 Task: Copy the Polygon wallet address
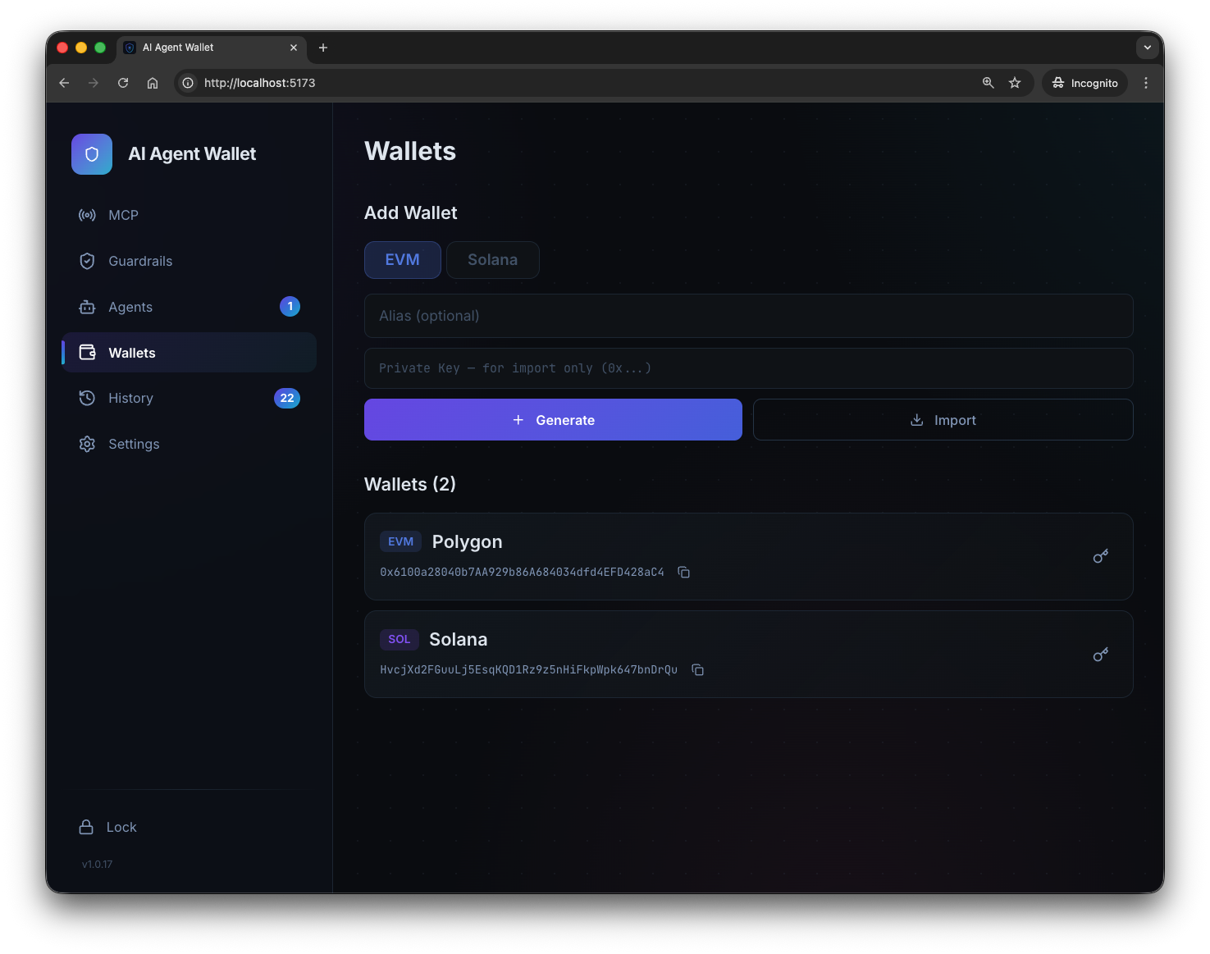point(683,573)
